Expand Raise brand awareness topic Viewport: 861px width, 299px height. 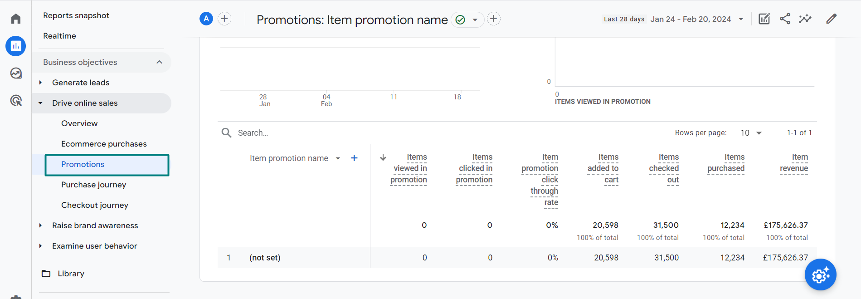pyautogui.click(x=40, y=225)
